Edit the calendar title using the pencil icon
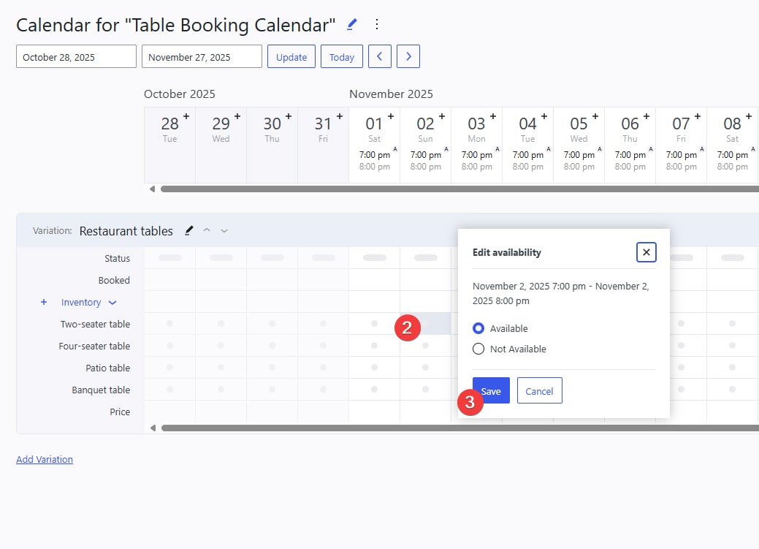Image resolution: width=759 pixels, height=549 pixels. pyautogui.click(x=351, y=24)
